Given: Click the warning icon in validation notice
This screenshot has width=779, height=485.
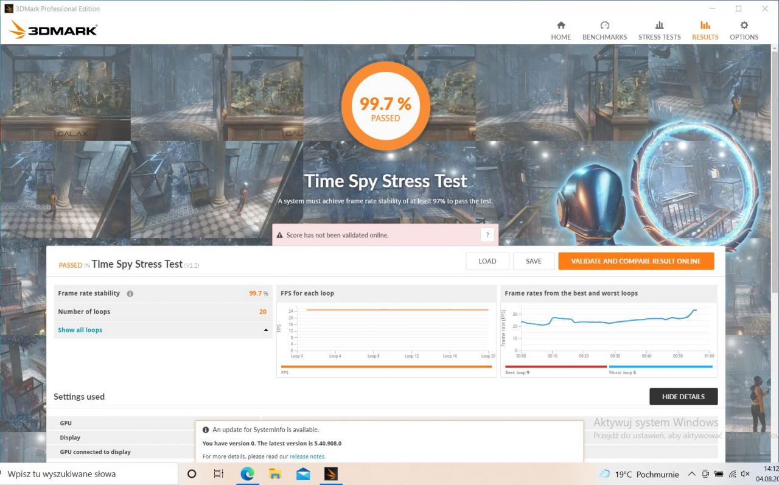Looking at the screenshot, I should coord(279,236).
